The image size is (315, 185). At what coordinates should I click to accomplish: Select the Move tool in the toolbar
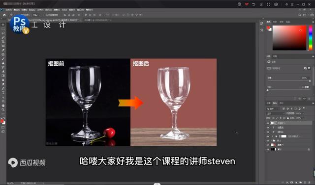pyautogui.click(x=3, y=25)
